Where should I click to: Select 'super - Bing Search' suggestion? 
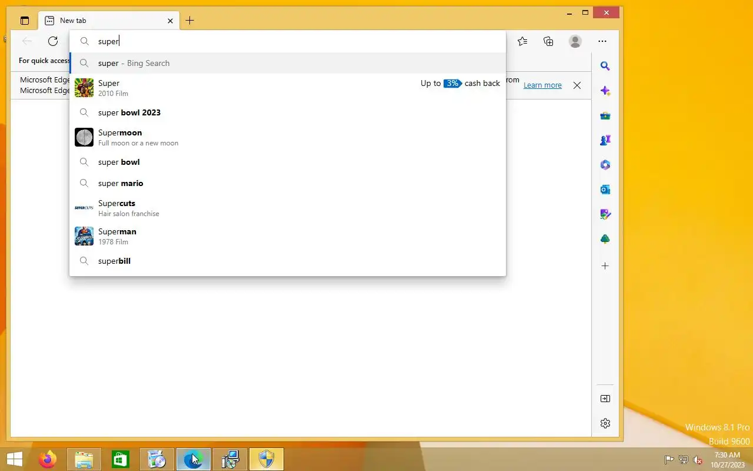pyautogui.click(x=288, y=63)
